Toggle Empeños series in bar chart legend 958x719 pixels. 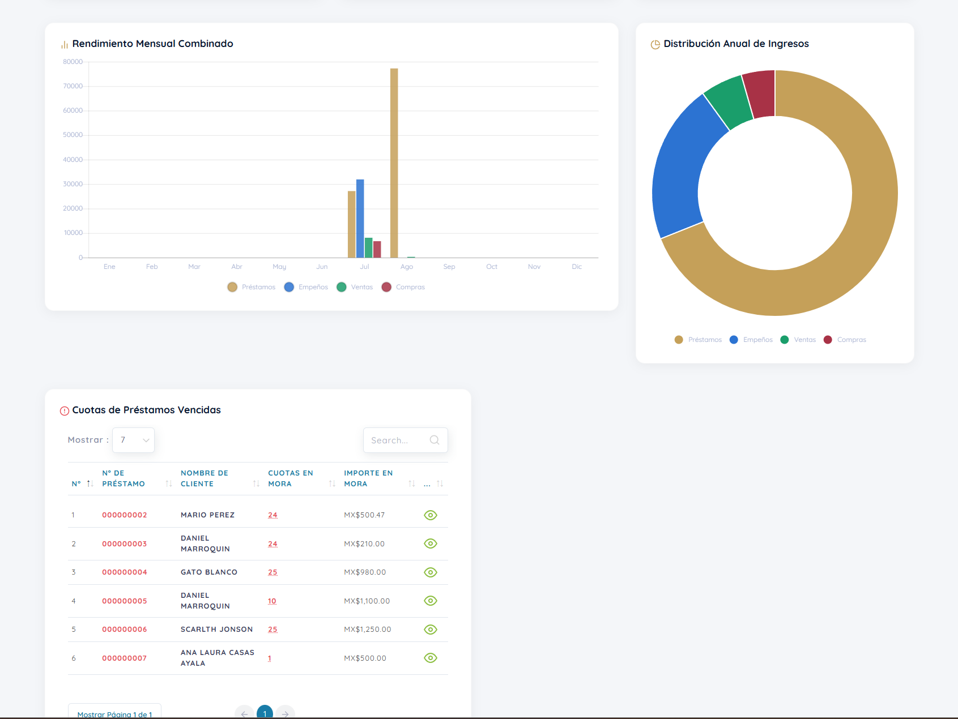(306, 287)
